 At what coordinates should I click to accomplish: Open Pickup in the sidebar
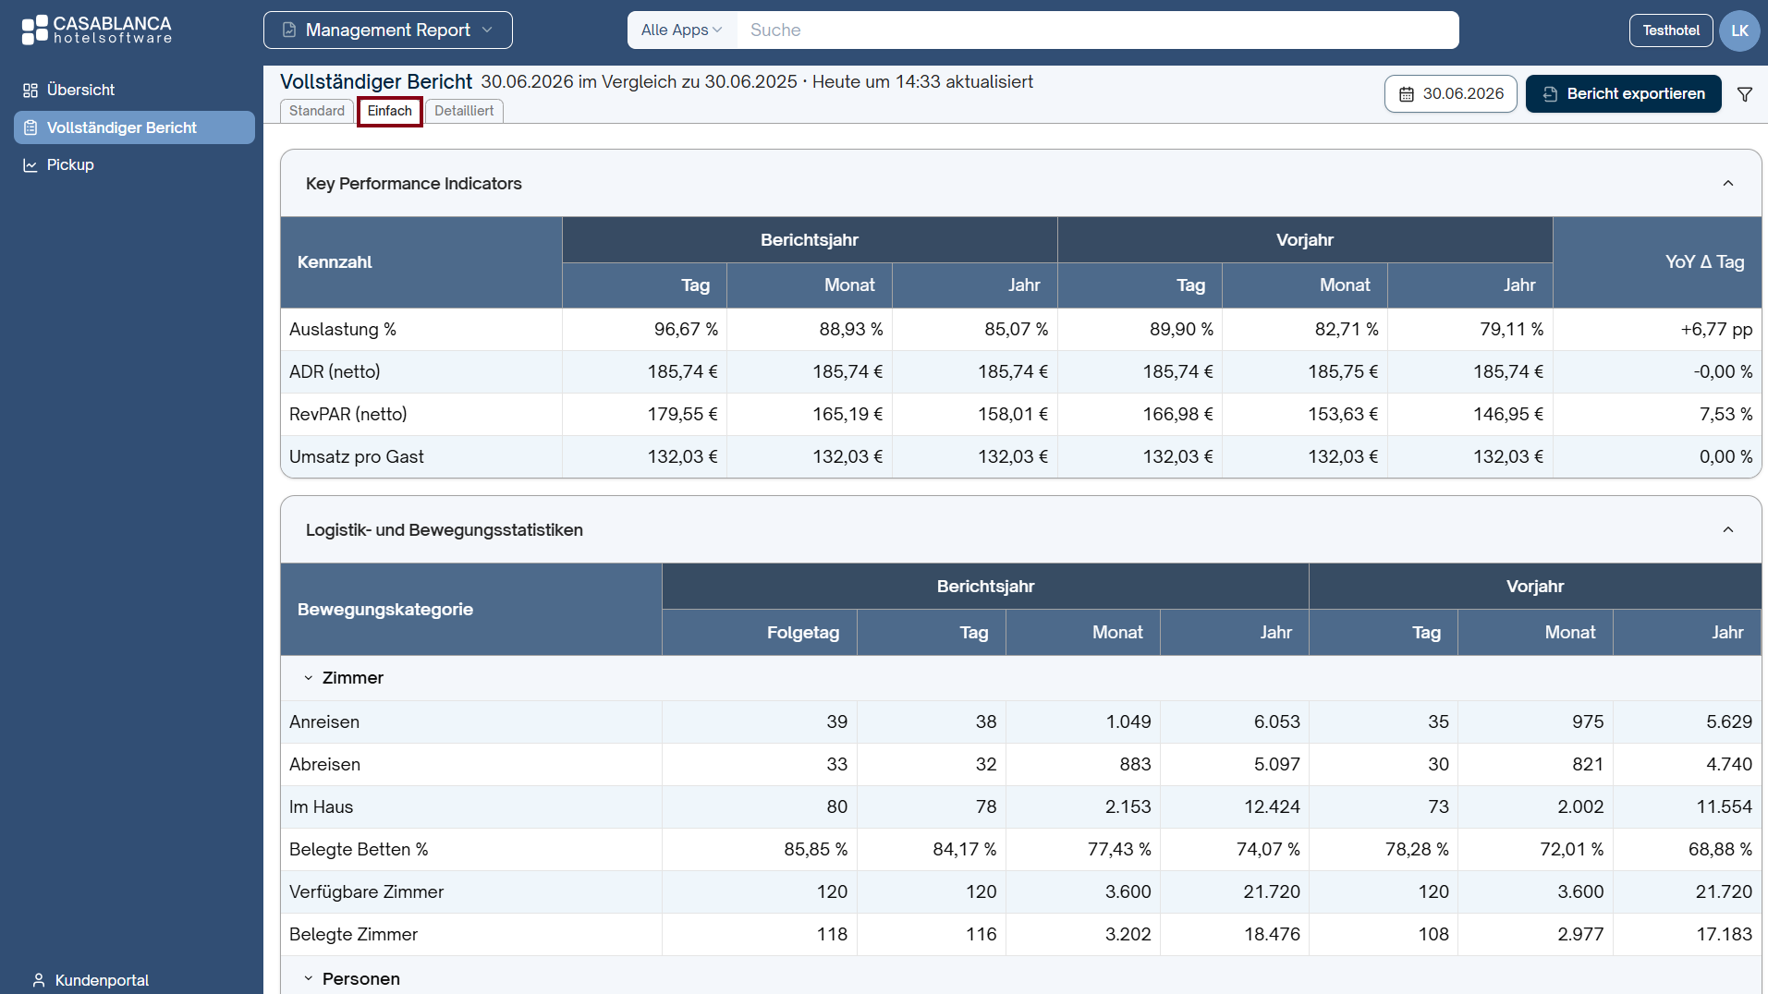click(x=134, y=165)
